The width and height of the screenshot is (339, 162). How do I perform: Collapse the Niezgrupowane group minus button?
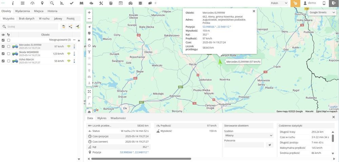click(x=74, y=40)
